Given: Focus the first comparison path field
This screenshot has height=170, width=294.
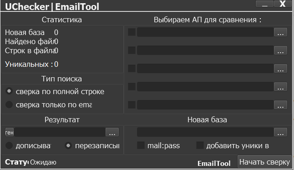Looking at the screenshot, I should pos(205,32).
